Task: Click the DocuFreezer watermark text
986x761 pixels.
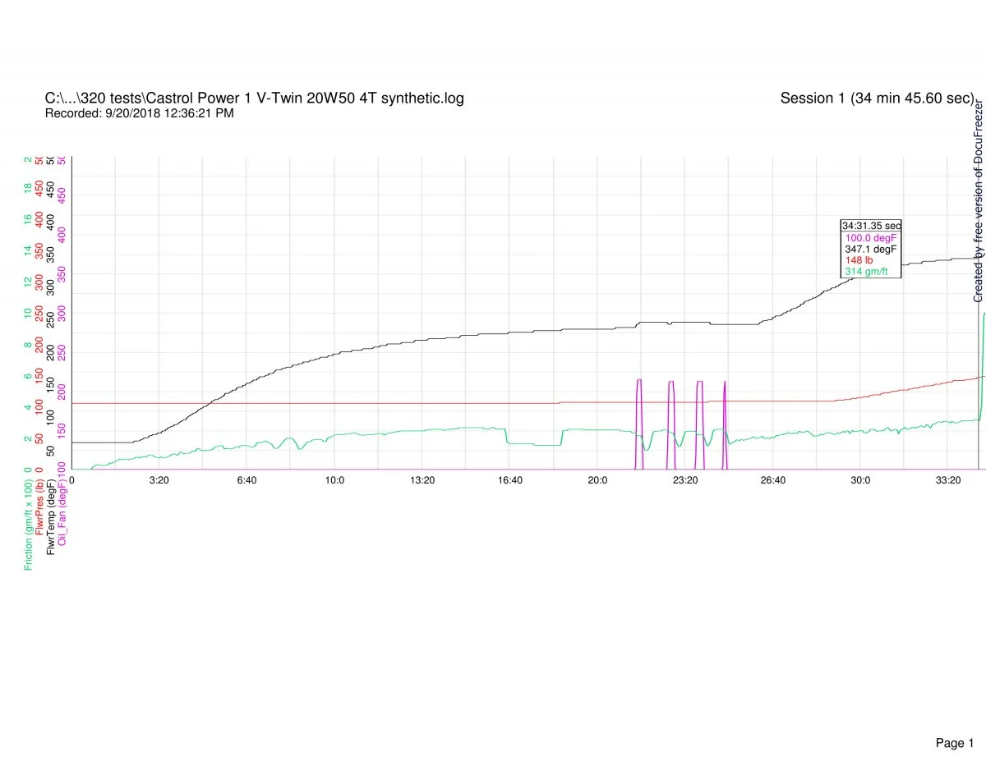Action: click(x=979, y=201)
